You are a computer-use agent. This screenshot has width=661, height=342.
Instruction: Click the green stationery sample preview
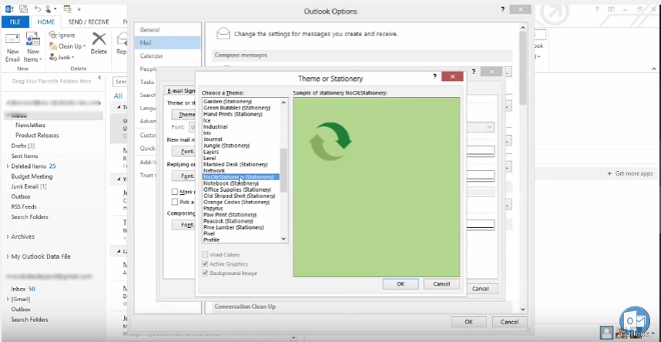point(377,187)
